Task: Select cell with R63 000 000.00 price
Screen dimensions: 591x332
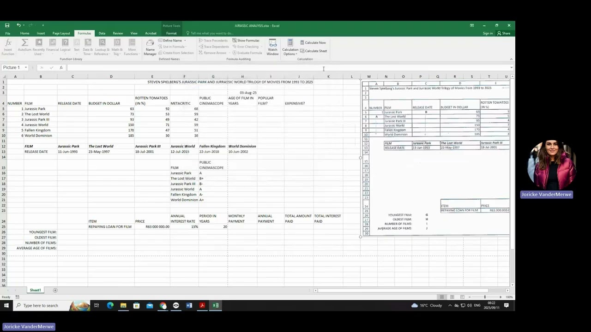Action: click(x=152, y=226)
